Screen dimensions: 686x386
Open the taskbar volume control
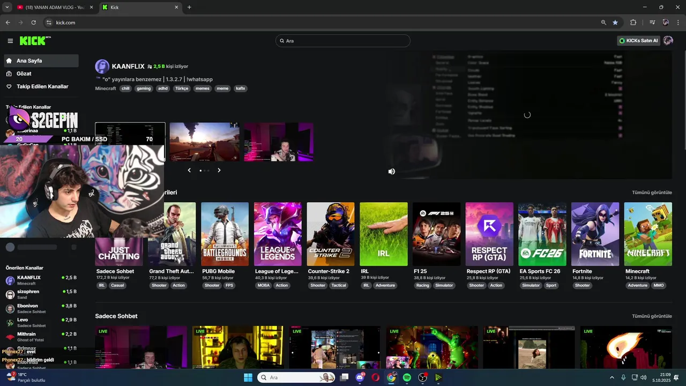tap(643, 377)
